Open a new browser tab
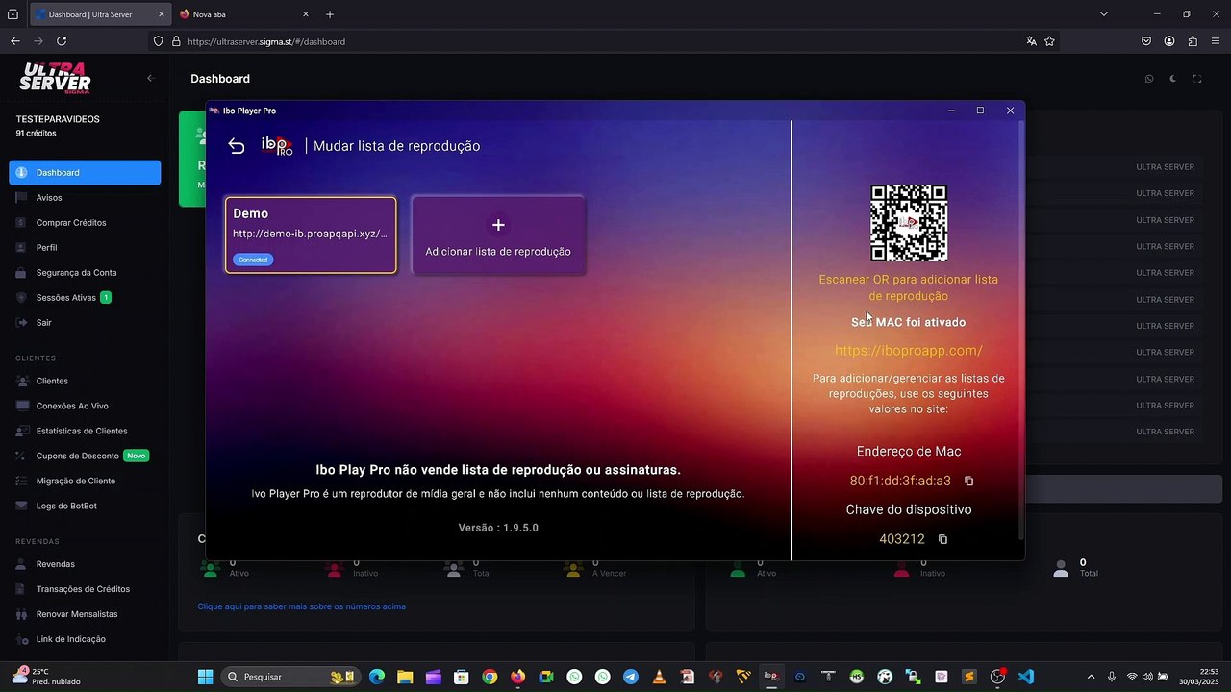The width and height of the screenshot is (1231, 692). click(330, 14)
